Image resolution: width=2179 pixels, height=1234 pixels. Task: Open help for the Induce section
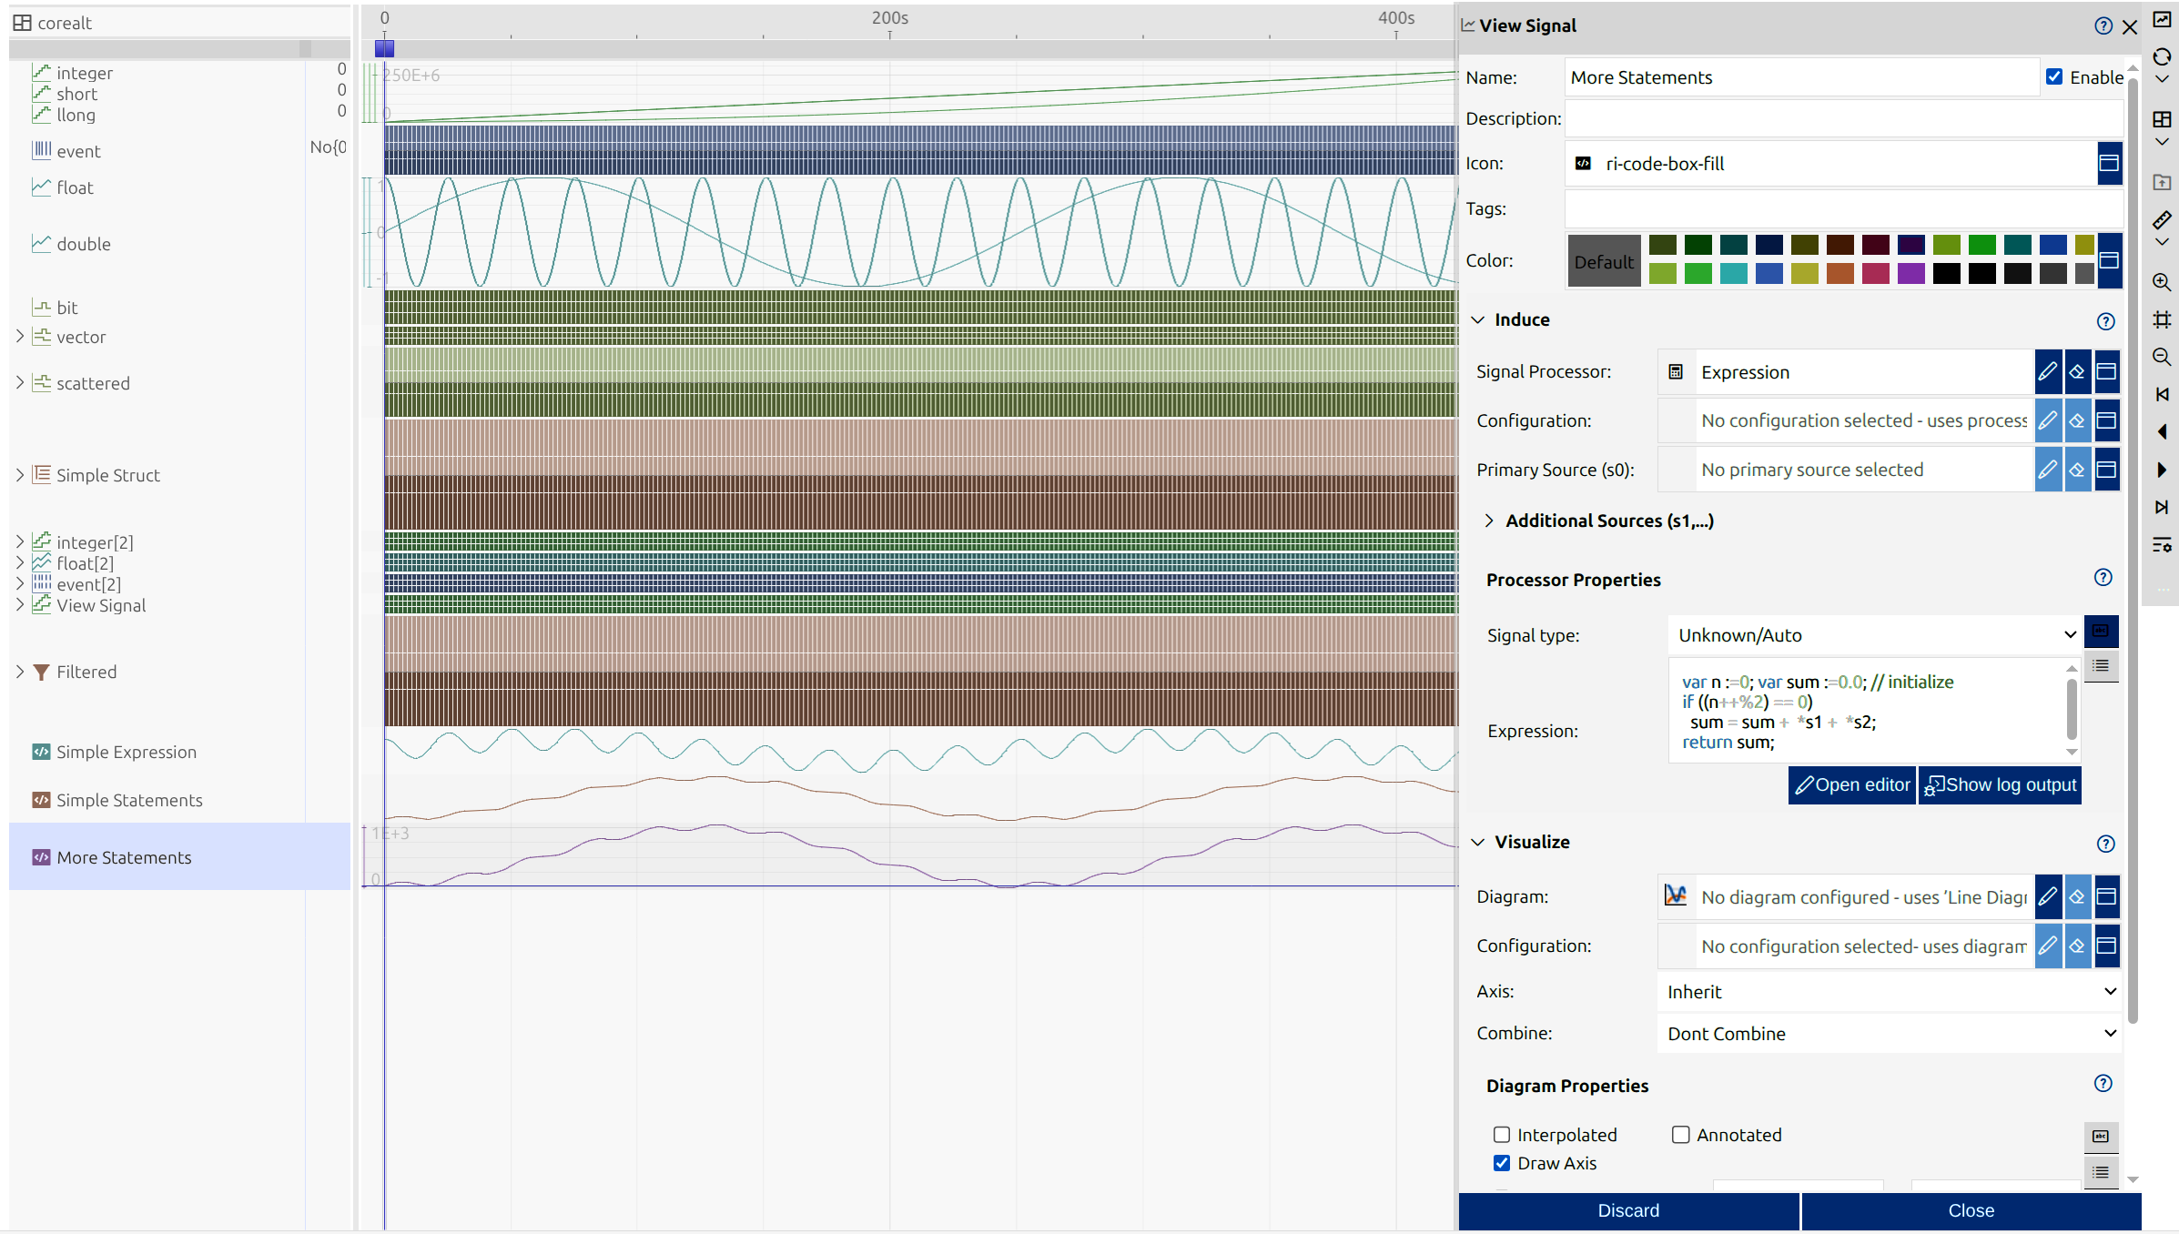pyautogui.click(x=2105, y=321)
